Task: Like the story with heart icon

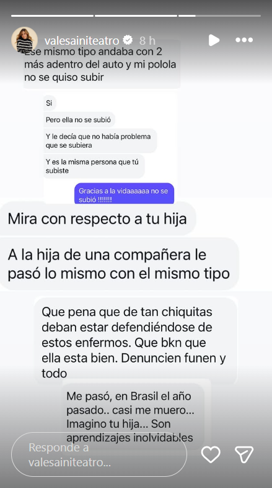Action: (211, 454)
